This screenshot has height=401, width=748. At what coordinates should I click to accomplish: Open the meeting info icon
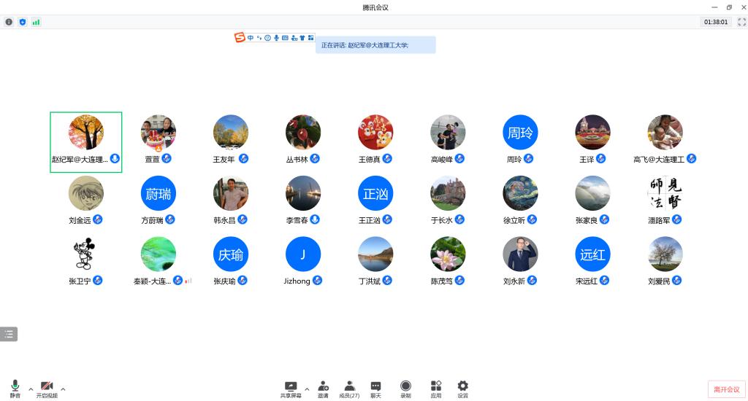click(9, 22)
